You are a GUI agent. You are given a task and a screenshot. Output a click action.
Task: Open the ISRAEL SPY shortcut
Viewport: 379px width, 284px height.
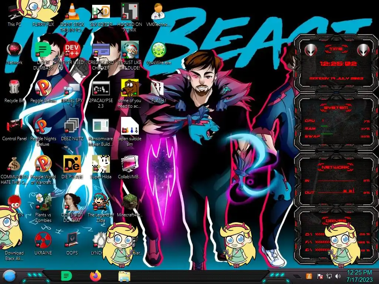[72, 93]
